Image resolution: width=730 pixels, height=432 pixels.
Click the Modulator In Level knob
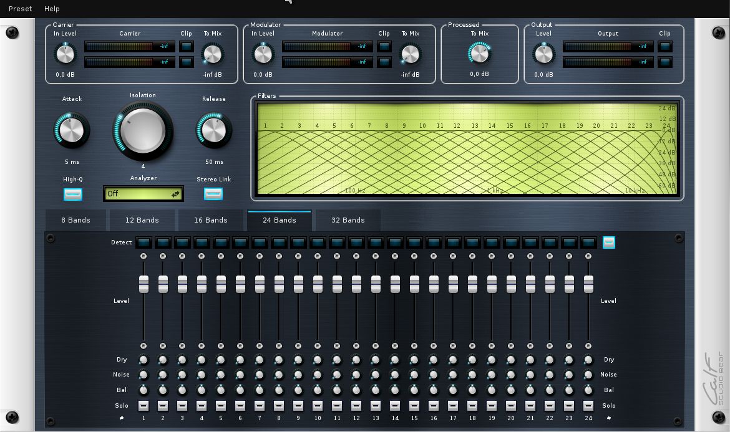(263, 54)
